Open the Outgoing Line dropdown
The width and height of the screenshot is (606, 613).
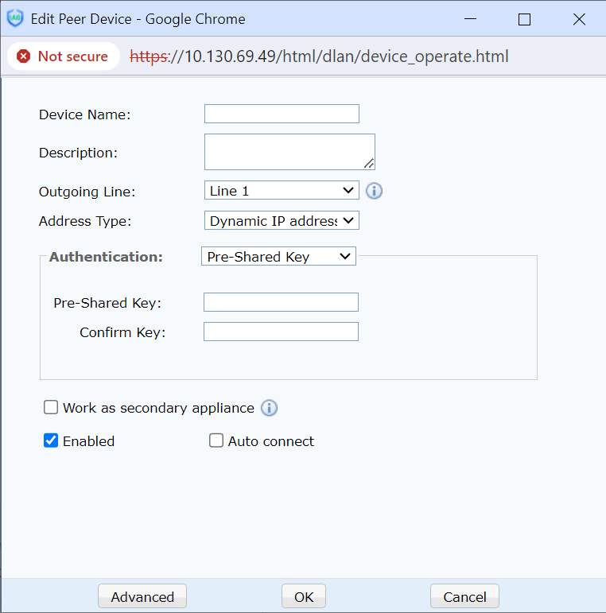tap(282, 191)
